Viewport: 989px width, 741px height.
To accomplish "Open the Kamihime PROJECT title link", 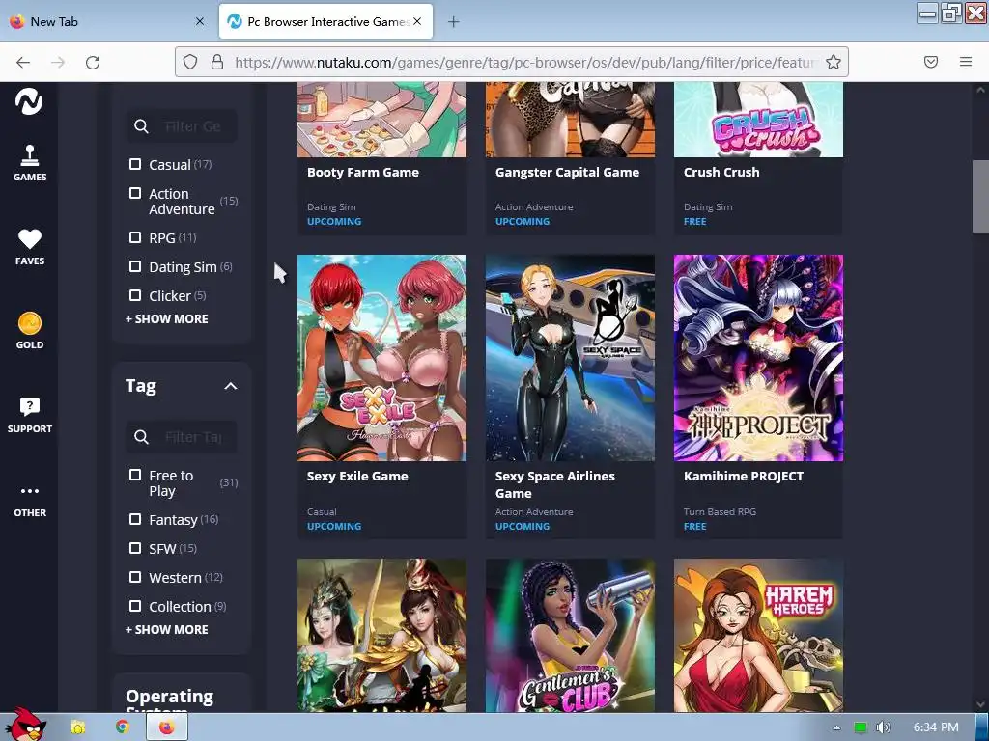I will click(744, 477).
